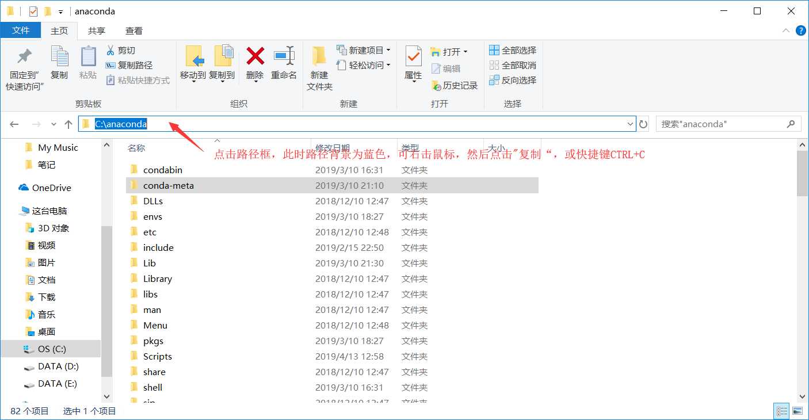Click Copy Path (复制路径)
Viewport: 809px width, 420px height.
pos(129,66)
